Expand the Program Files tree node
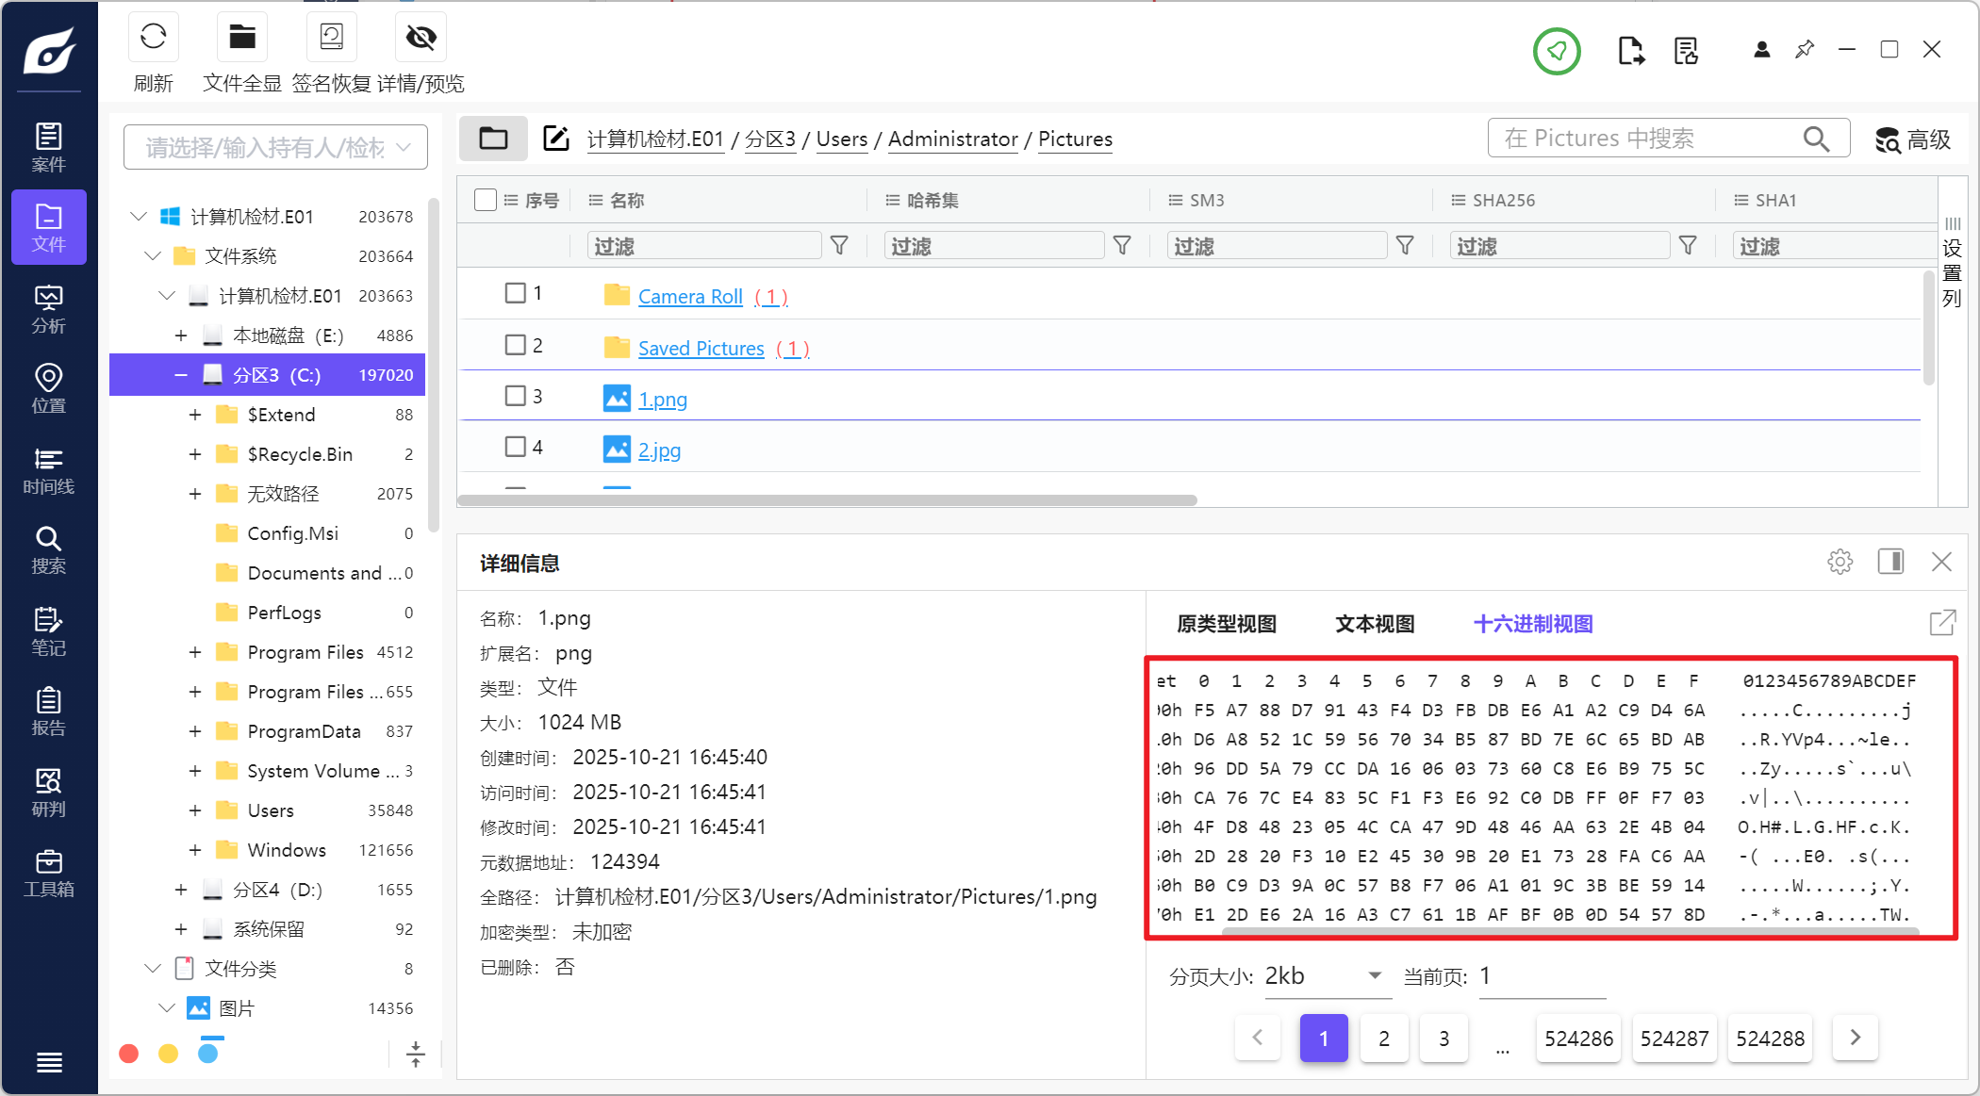This screenshot has height=1096, width=1980. coord(195,652)
